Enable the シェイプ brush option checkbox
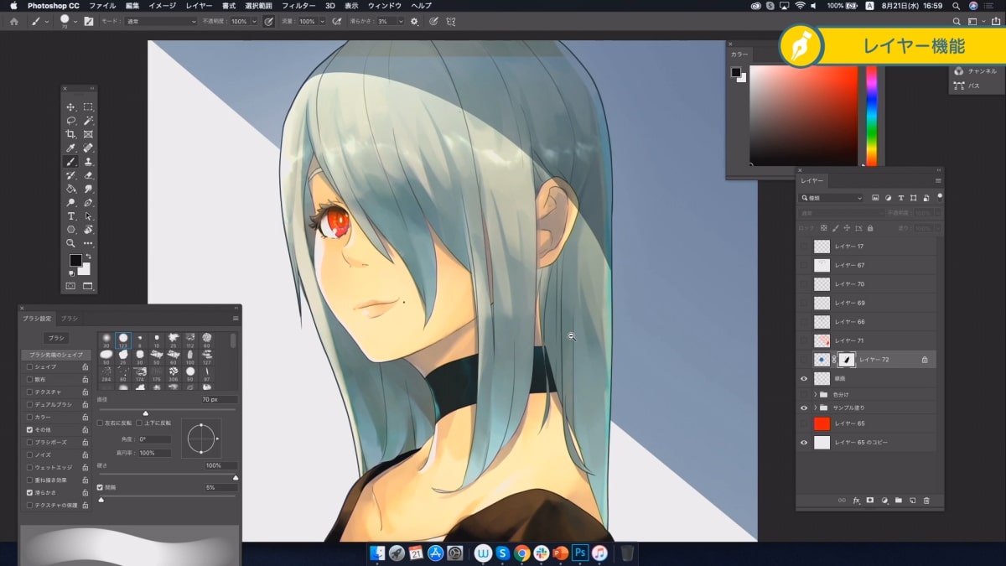 click(30, 366)
